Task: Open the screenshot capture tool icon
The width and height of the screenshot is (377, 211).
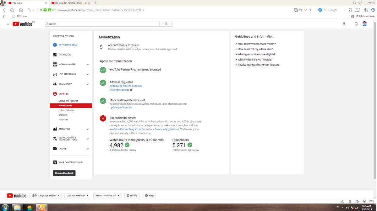Action: click(x=358, y=10)
